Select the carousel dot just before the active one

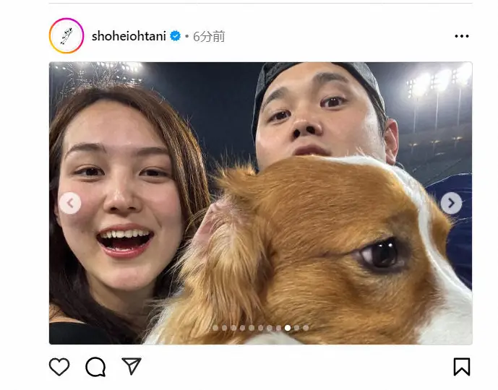[x=278, y=328]
